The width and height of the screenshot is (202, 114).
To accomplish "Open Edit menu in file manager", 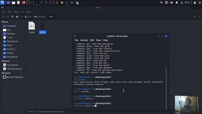I will [9, 12].
